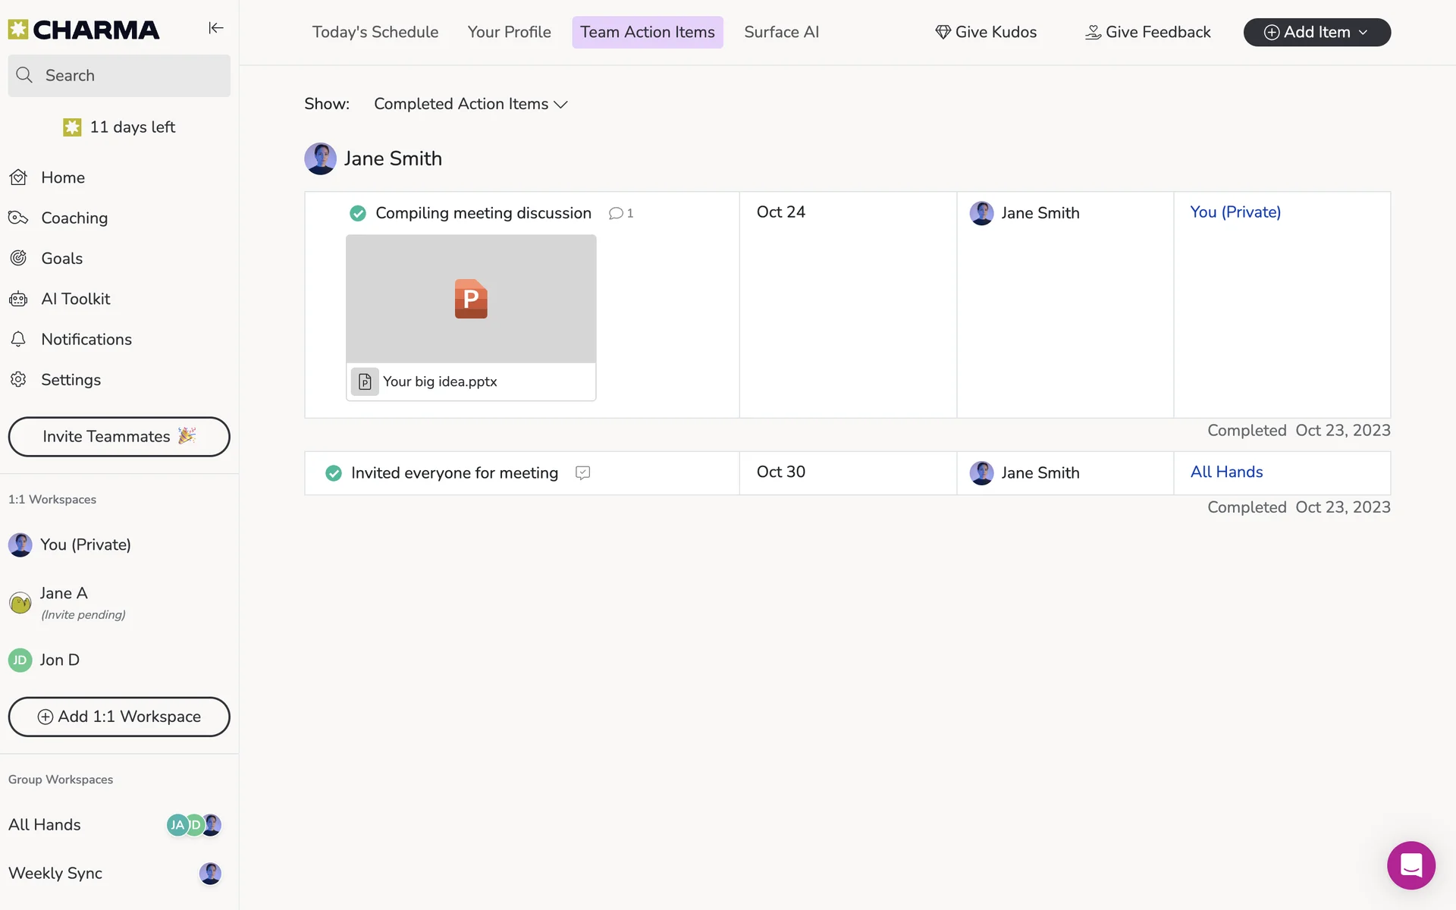Switch to Today's Schedule tab
This screenshot has width=1456, height=910.
point(375,32)
